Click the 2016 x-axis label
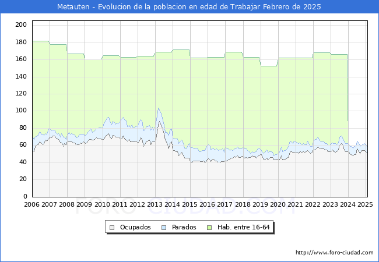The image size is (379, 262). tap(207, 204)
